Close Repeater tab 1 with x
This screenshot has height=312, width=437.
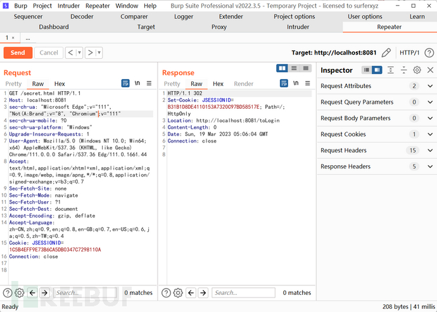[x=13, y=37]
